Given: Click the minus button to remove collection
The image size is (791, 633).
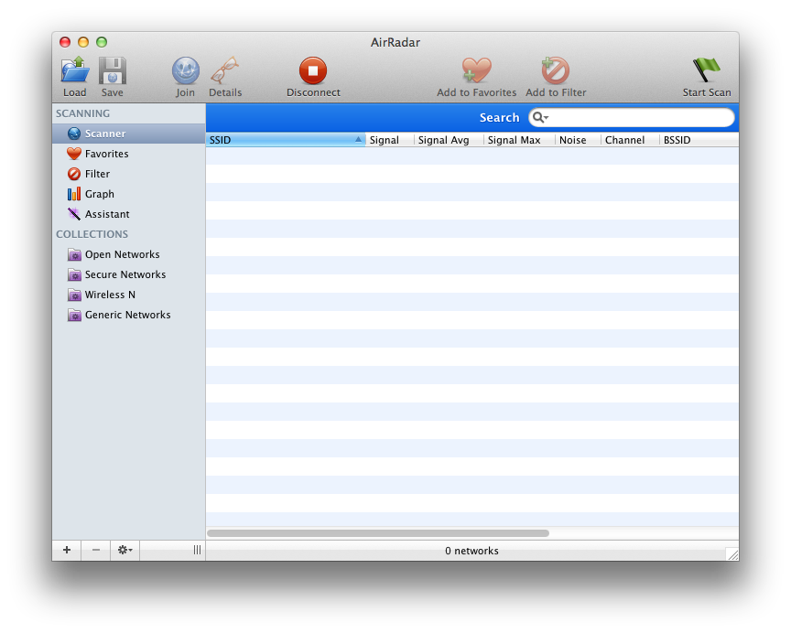Looking at the screenshot, I should (x=96, y=550).
